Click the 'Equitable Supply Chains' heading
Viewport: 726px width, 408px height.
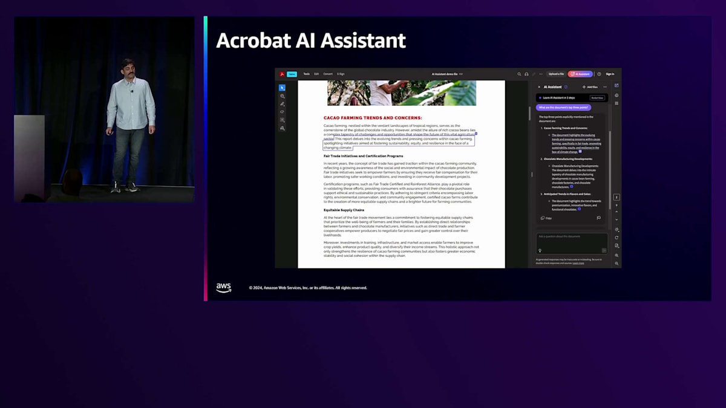(x=344, y=210)
